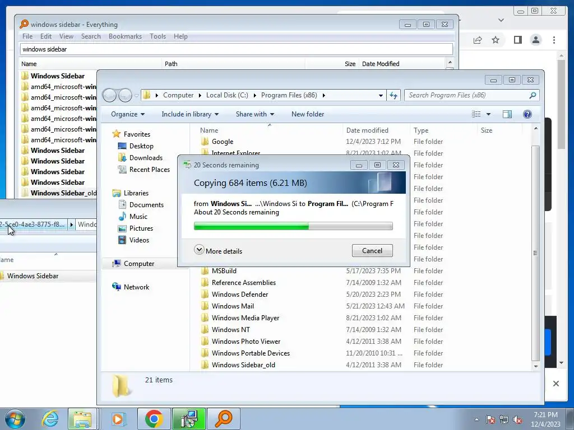The image size is (574, 430).
Task: Open address bar history dropdown
Action: 381,95
